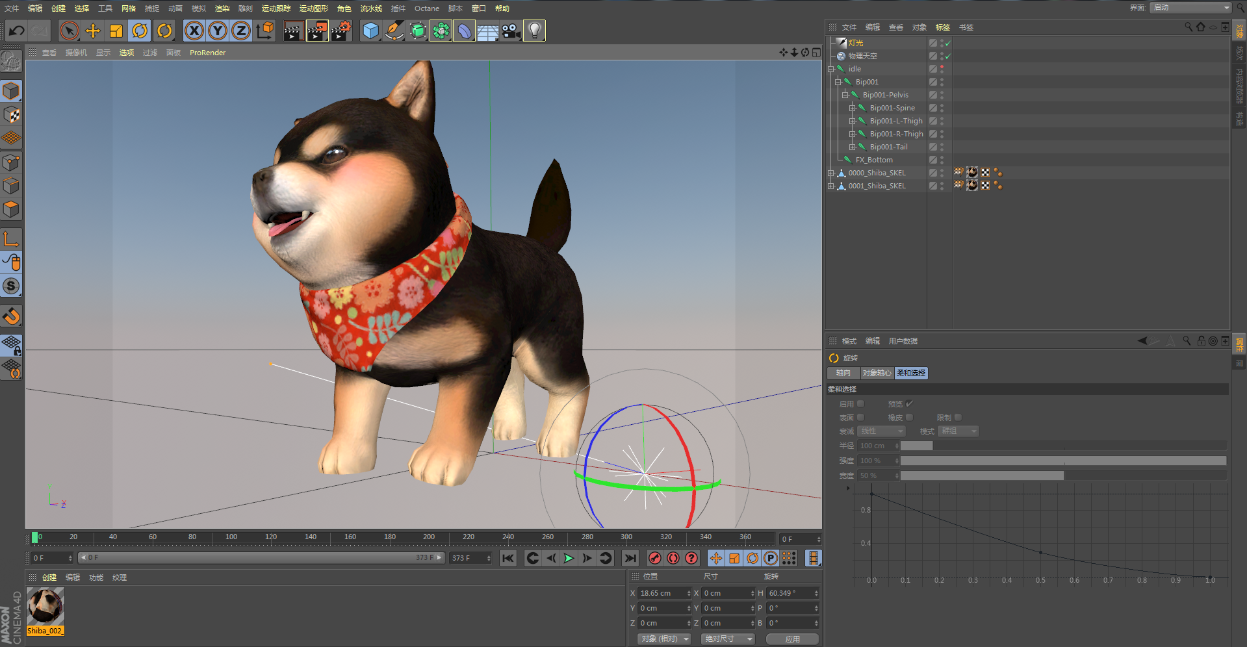
Task: Click the Undo arrow icon
Action: pos(16,31)
